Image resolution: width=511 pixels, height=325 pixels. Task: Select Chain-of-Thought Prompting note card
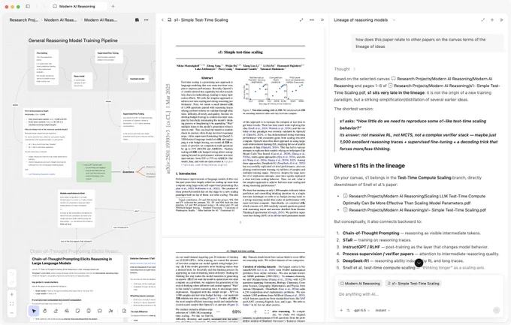(x=77, y=287)
